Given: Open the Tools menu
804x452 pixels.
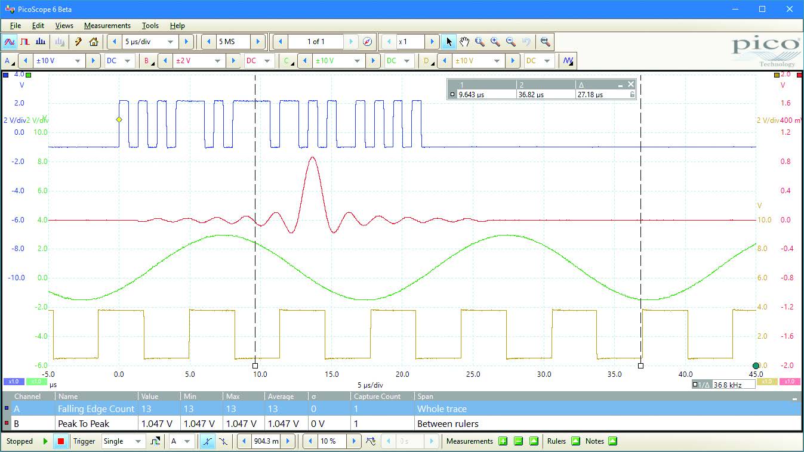Looking at the screenshot, I should click(150, 26).
